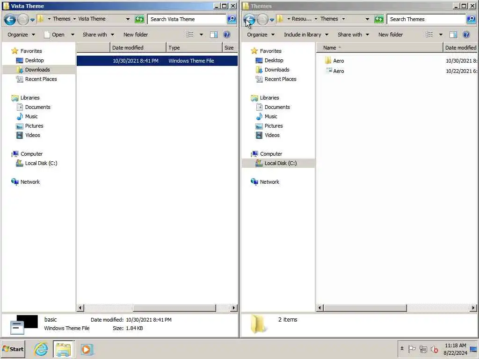Click Themes breadcrumb in Vista Theme address bar
479x359 pixels.
[61, 19]
